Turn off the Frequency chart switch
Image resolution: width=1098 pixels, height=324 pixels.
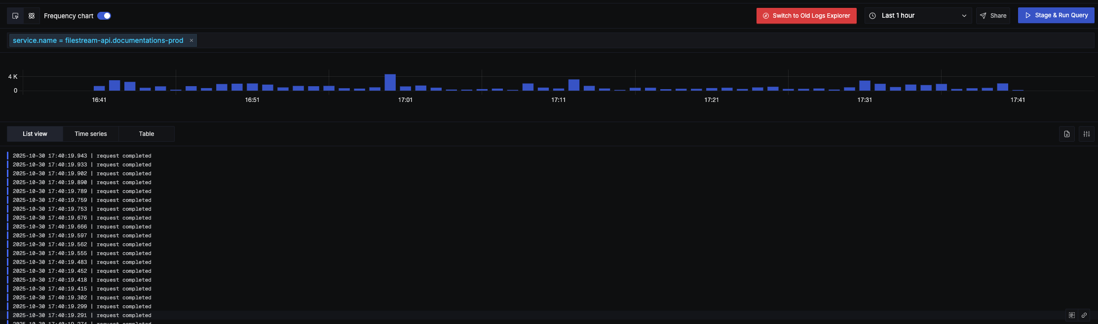click(x=104, y=16)
